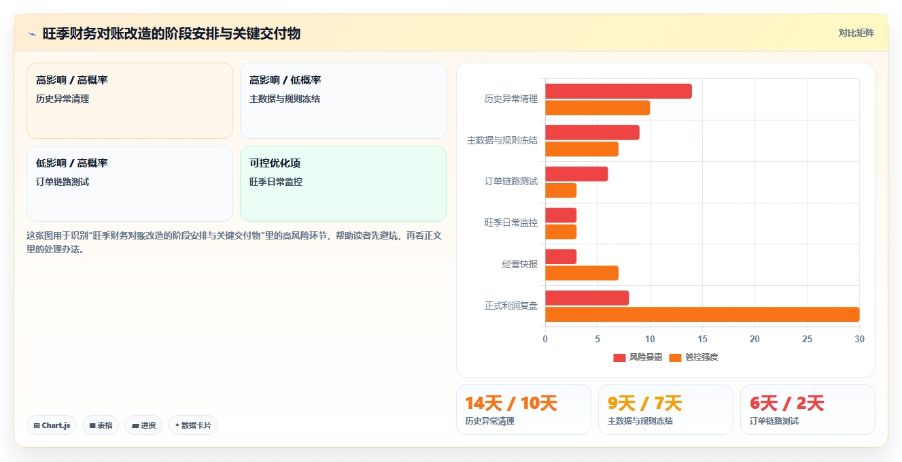902x462 pixels.
Task: Click the red 订单链路测试 bar
Action: [576, 174]
